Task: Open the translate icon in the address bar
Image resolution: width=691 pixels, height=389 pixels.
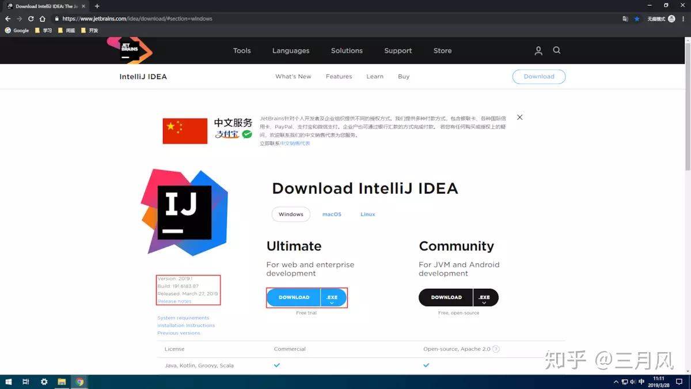Action: (625, 18)
